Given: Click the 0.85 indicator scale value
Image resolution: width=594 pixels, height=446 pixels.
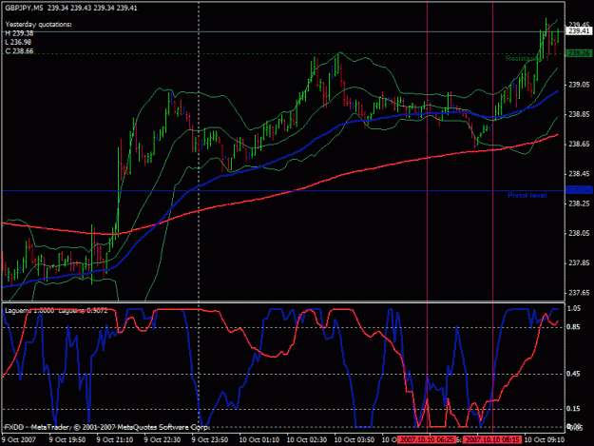Looking at the screenshot, I should 573,326.
